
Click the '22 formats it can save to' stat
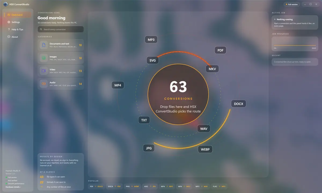[x=52, y=182]
